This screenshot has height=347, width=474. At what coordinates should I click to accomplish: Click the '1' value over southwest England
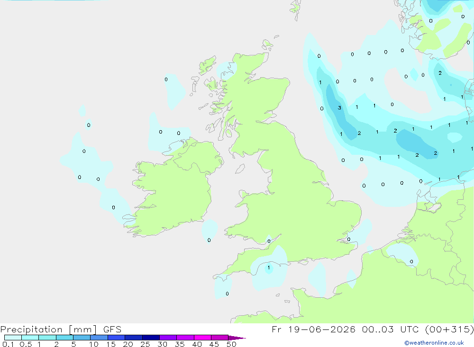(x=269, y=267)
